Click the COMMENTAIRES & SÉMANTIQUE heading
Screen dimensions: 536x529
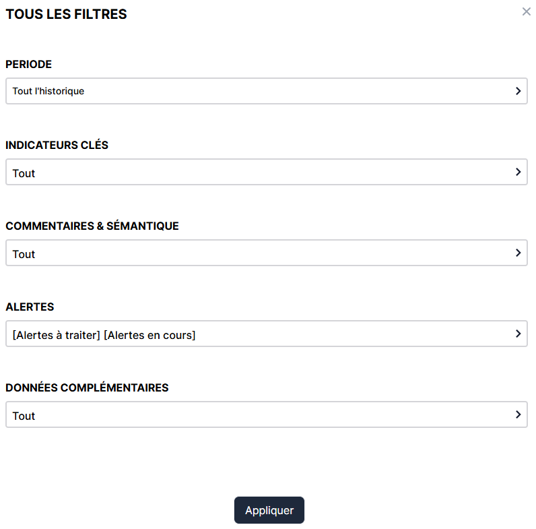(92, 226)
